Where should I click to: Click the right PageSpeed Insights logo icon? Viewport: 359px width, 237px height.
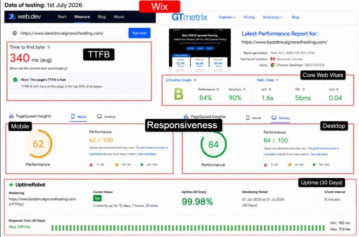[186, 117]
